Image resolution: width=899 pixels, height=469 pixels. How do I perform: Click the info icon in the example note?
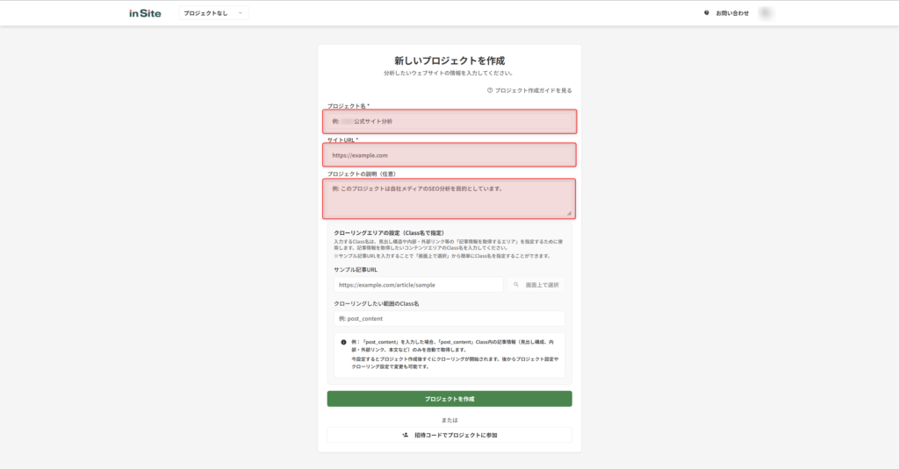(343, 342)
